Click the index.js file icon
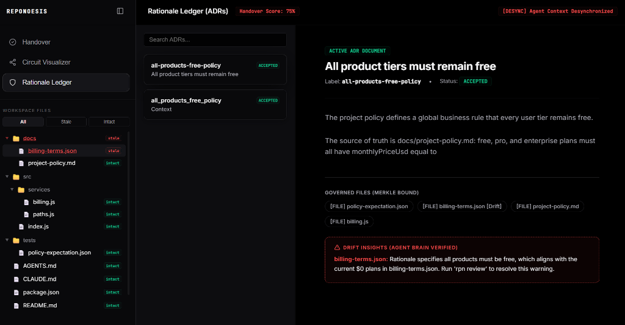 [21, 227]
